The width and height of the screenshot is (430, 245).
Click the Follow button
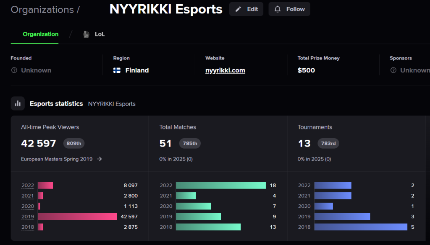289,9
